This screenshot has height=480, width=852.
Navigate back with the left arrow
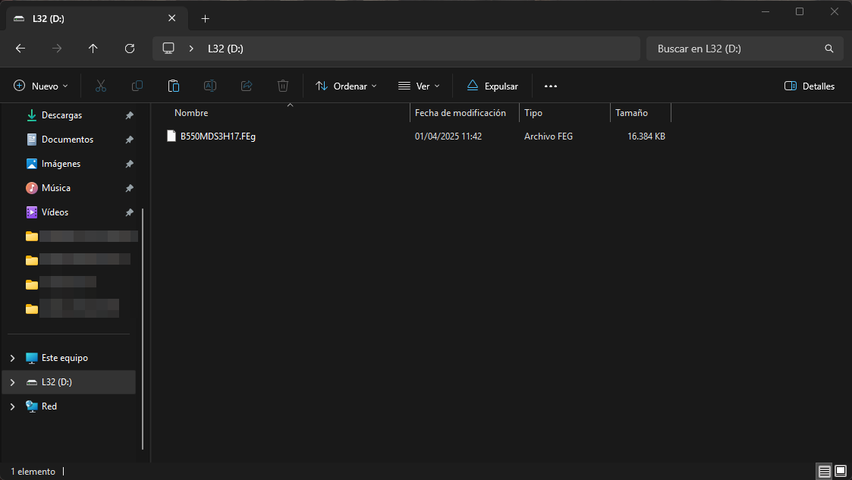click(x=20, y=49)
